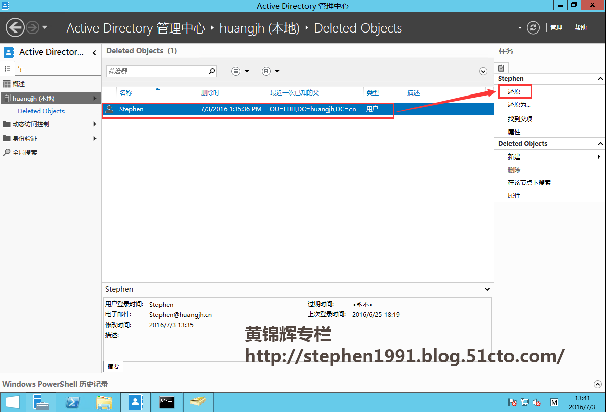606x412 pixels.
Task: Click 找到父项 task
Action: (520, 119)
